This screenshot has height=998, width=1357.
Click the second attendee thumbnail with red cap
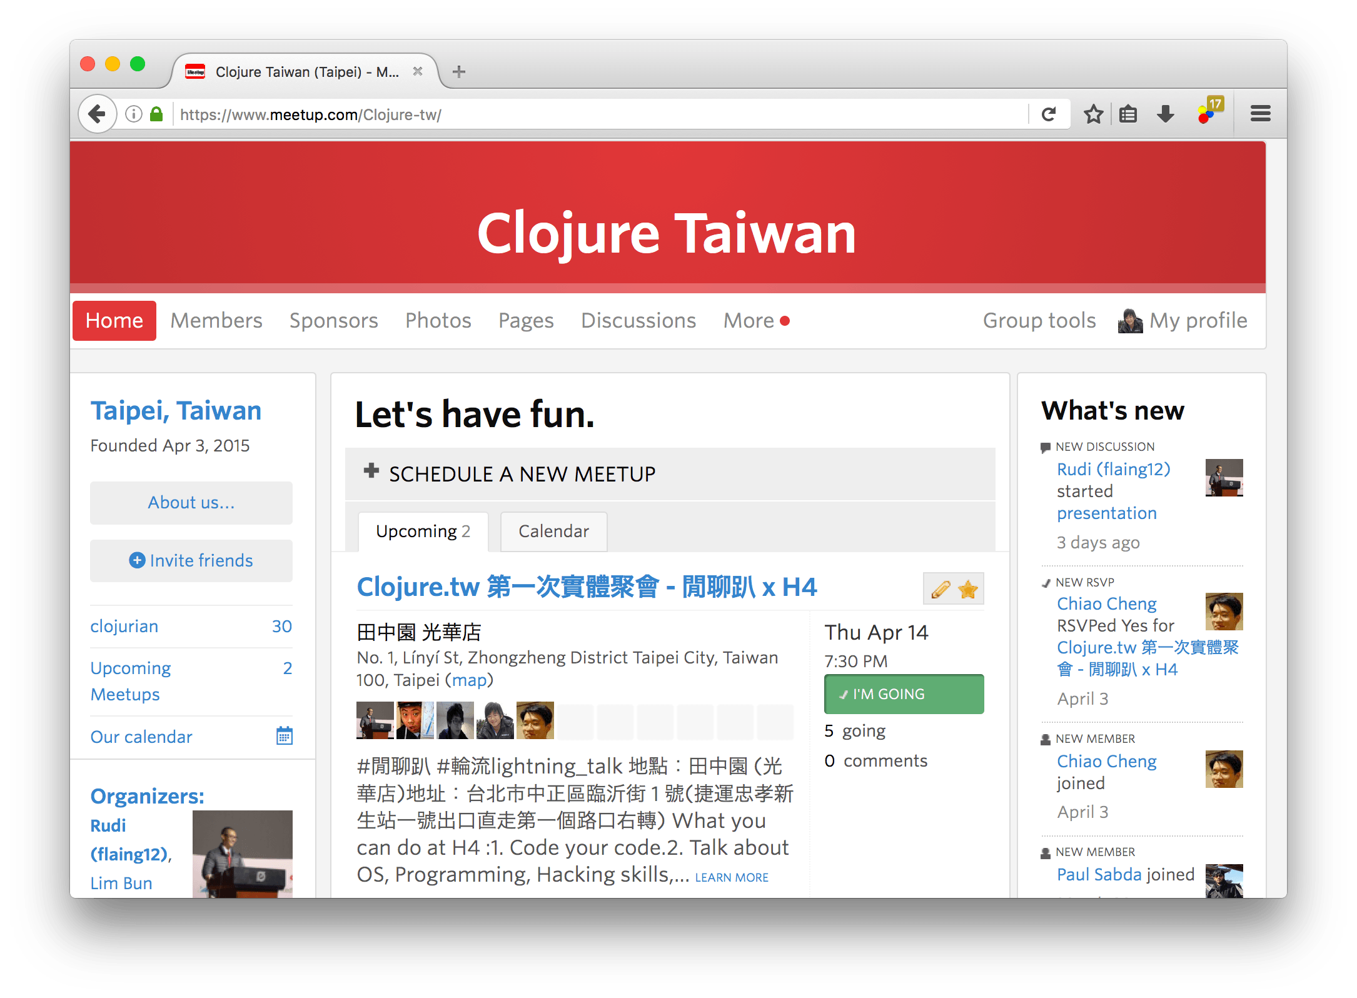tap(415, 720)
